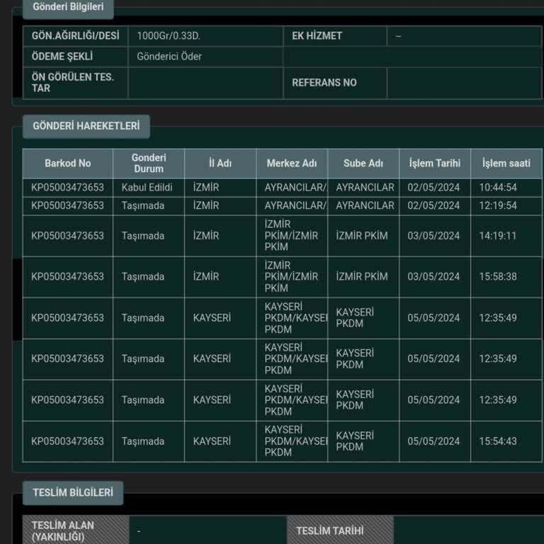This screenshot has height=544, width=544.
Task: Click the 10:44:54 time cell
Action: click(x=498, y=188)
